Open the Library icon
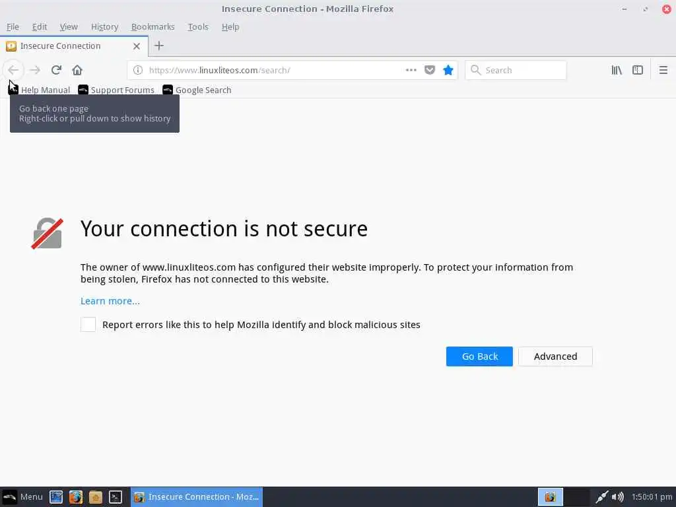 [617, 70]
